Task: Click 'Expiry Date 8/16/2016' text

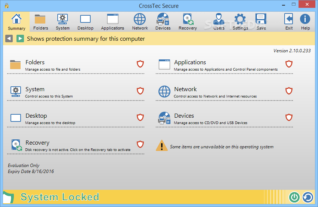Action: click(x=31, y=172)
